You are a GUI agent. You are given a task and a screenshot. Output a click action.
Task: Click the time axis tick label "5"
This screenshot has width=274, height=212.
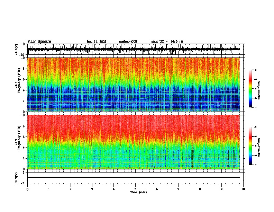135,189
